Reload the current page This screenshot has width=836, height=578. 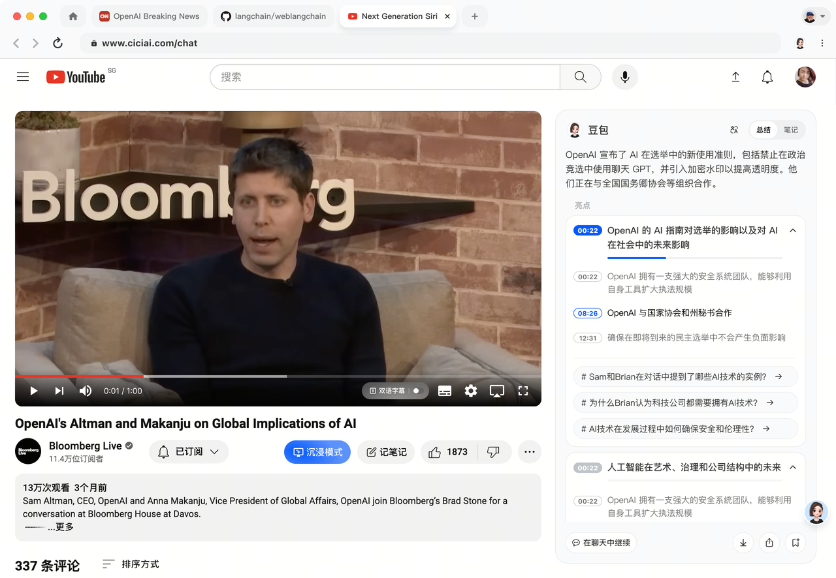[57, 43]
